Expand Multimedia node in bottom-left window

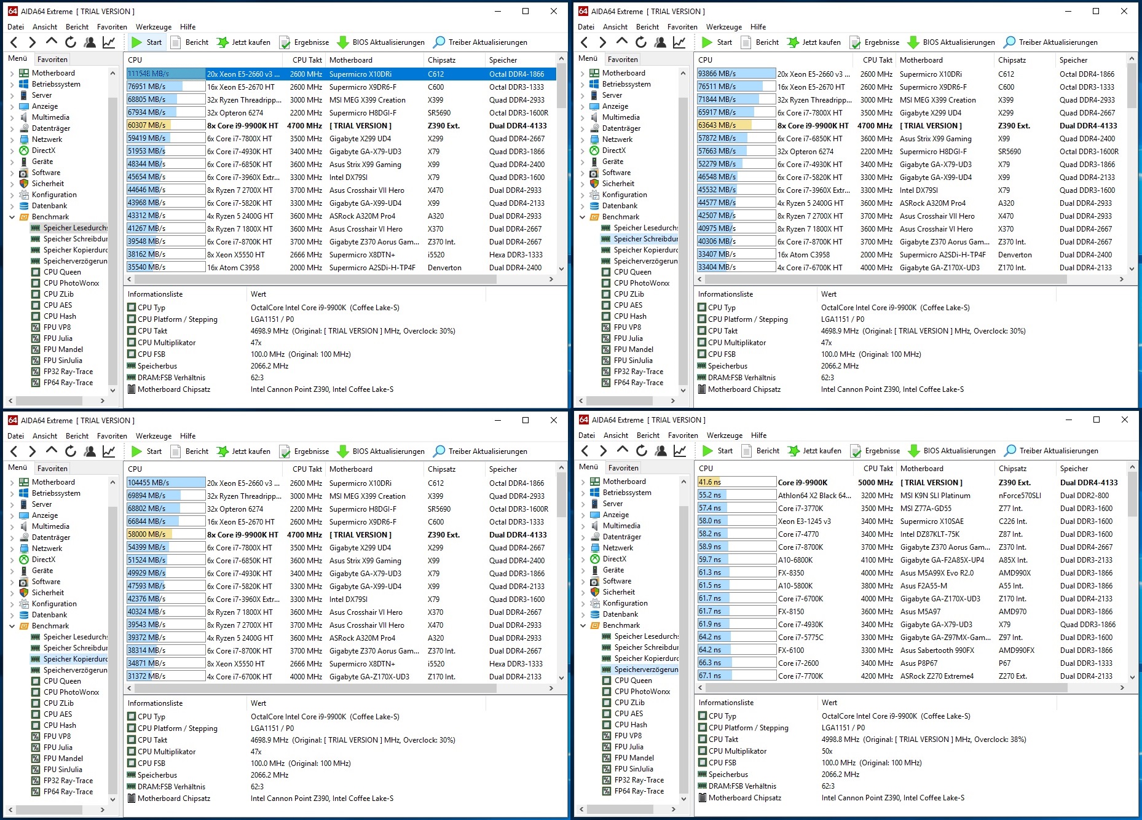click(x=12, y=526)
